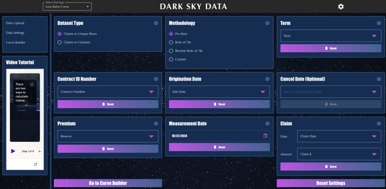The width and height of the screenshot is (386, 189).
Task: Open the Select Chart Type dropdown
Action: (x=67, y=6)
